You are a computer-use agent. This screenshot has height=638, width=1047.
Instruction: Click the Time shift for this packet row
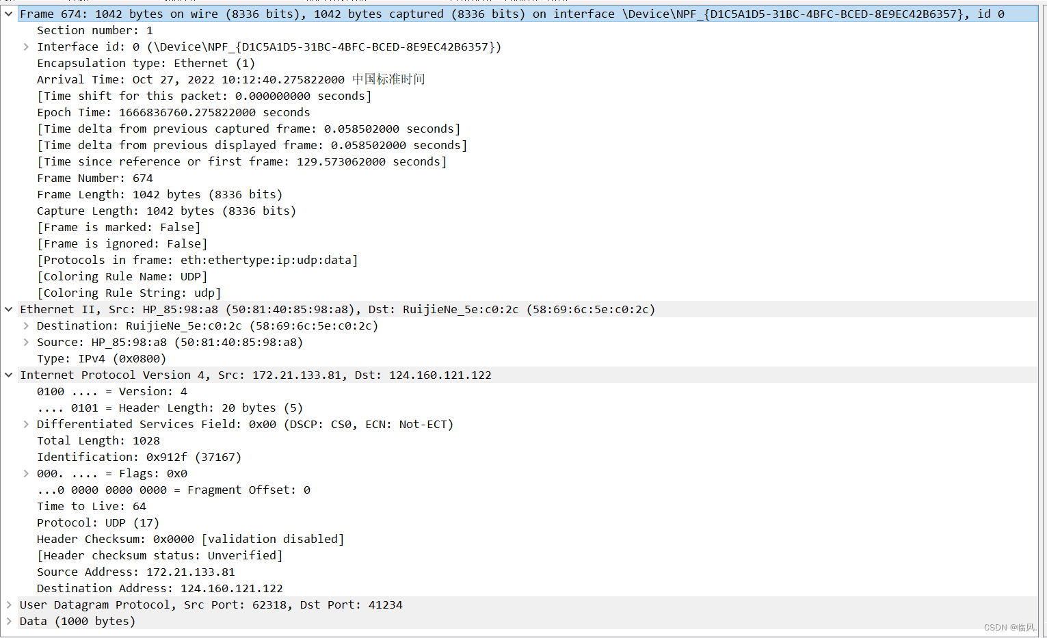204,96
